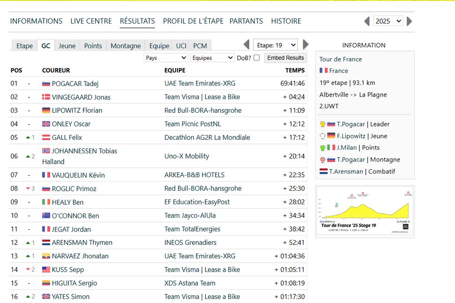
Task: Open the LIVE CENTRE menu item
Action: point(91,21)
